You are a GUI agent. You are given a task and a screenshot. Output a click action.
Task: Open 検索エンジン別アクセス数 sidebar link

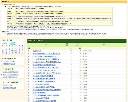pyautogui.click(x=10, y=75)
